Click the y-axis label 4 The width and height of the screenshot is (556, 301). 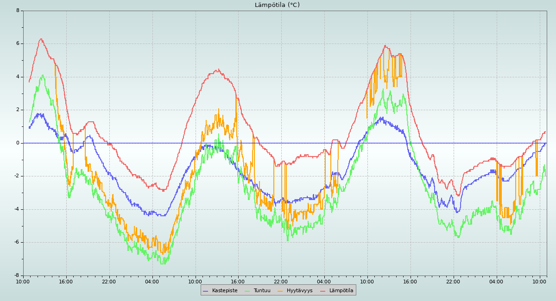pyautogui.click(x=18, y=77)
